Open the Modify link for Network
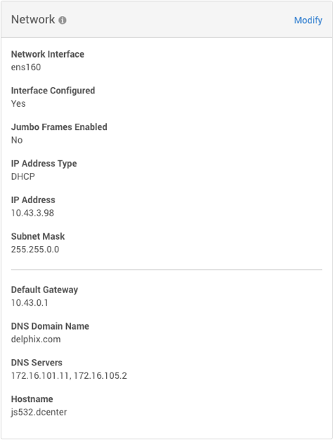The image size is (334, 440). [x=308, y=20]
